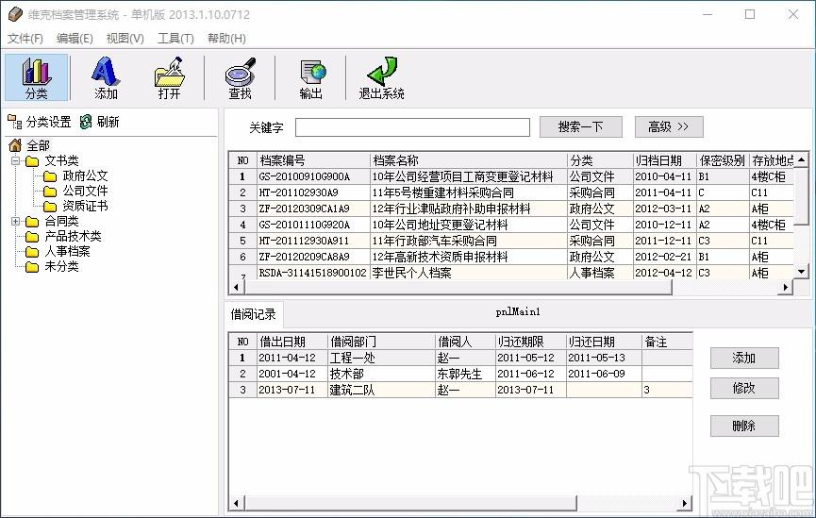Click the app icon in title bar
The width and height of the screenshot is (816, 518).
click(x=14, y=14)
